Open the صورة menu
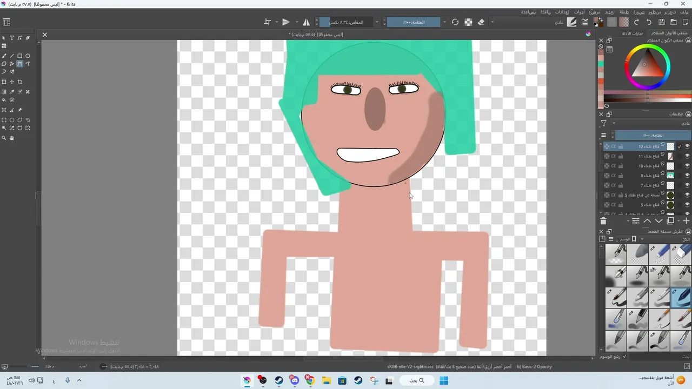This screenshot has width=692, height=389. click(639, 12)
